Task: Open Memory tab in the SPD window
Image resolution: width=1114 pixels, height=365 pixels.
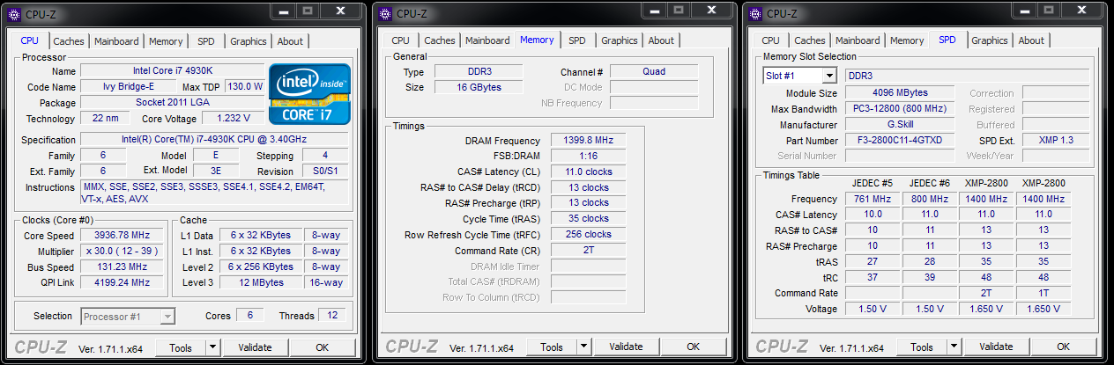Action: tap(907, 40)
